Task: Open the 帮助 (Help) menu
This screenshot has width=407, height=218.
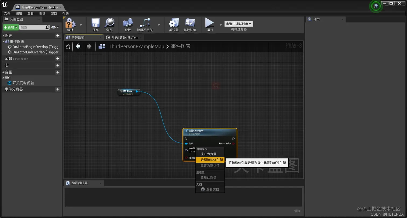Action: (x=65, y=13)
